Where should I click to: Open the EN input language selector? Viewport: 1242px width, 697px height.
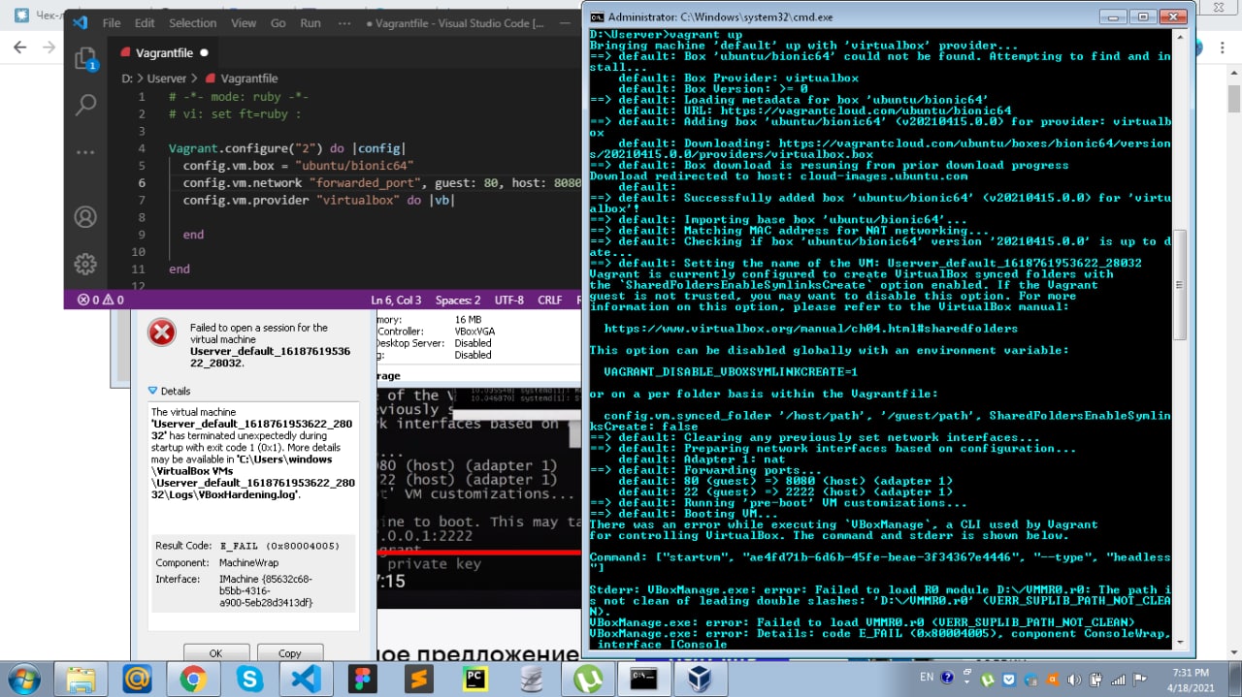(926, 677)
